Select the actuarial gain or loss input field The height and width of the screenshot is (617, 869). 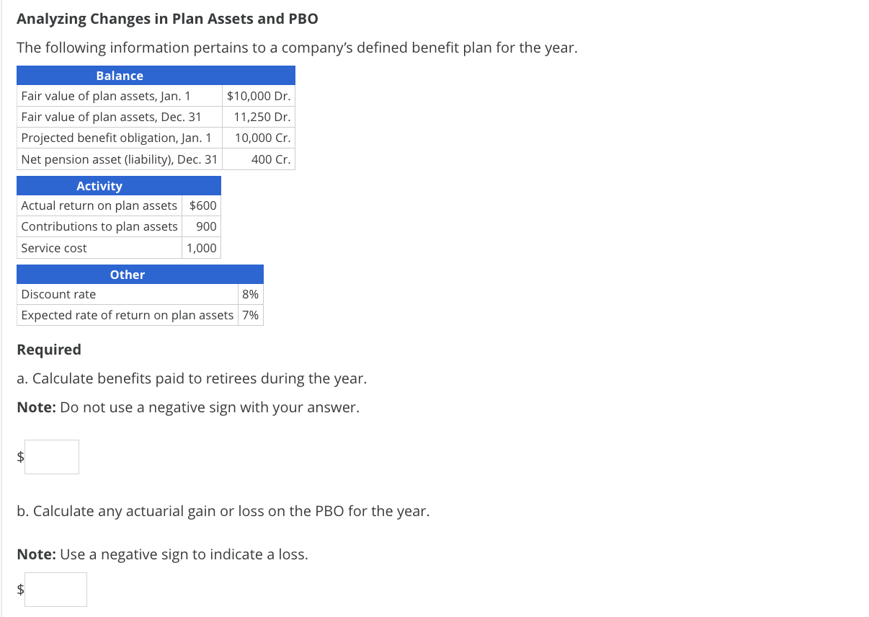55,589
